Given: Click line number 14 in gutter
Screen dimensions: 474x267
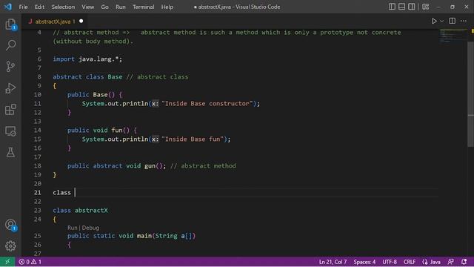Looking at the screenshot, I should click(x=38, y=131).
